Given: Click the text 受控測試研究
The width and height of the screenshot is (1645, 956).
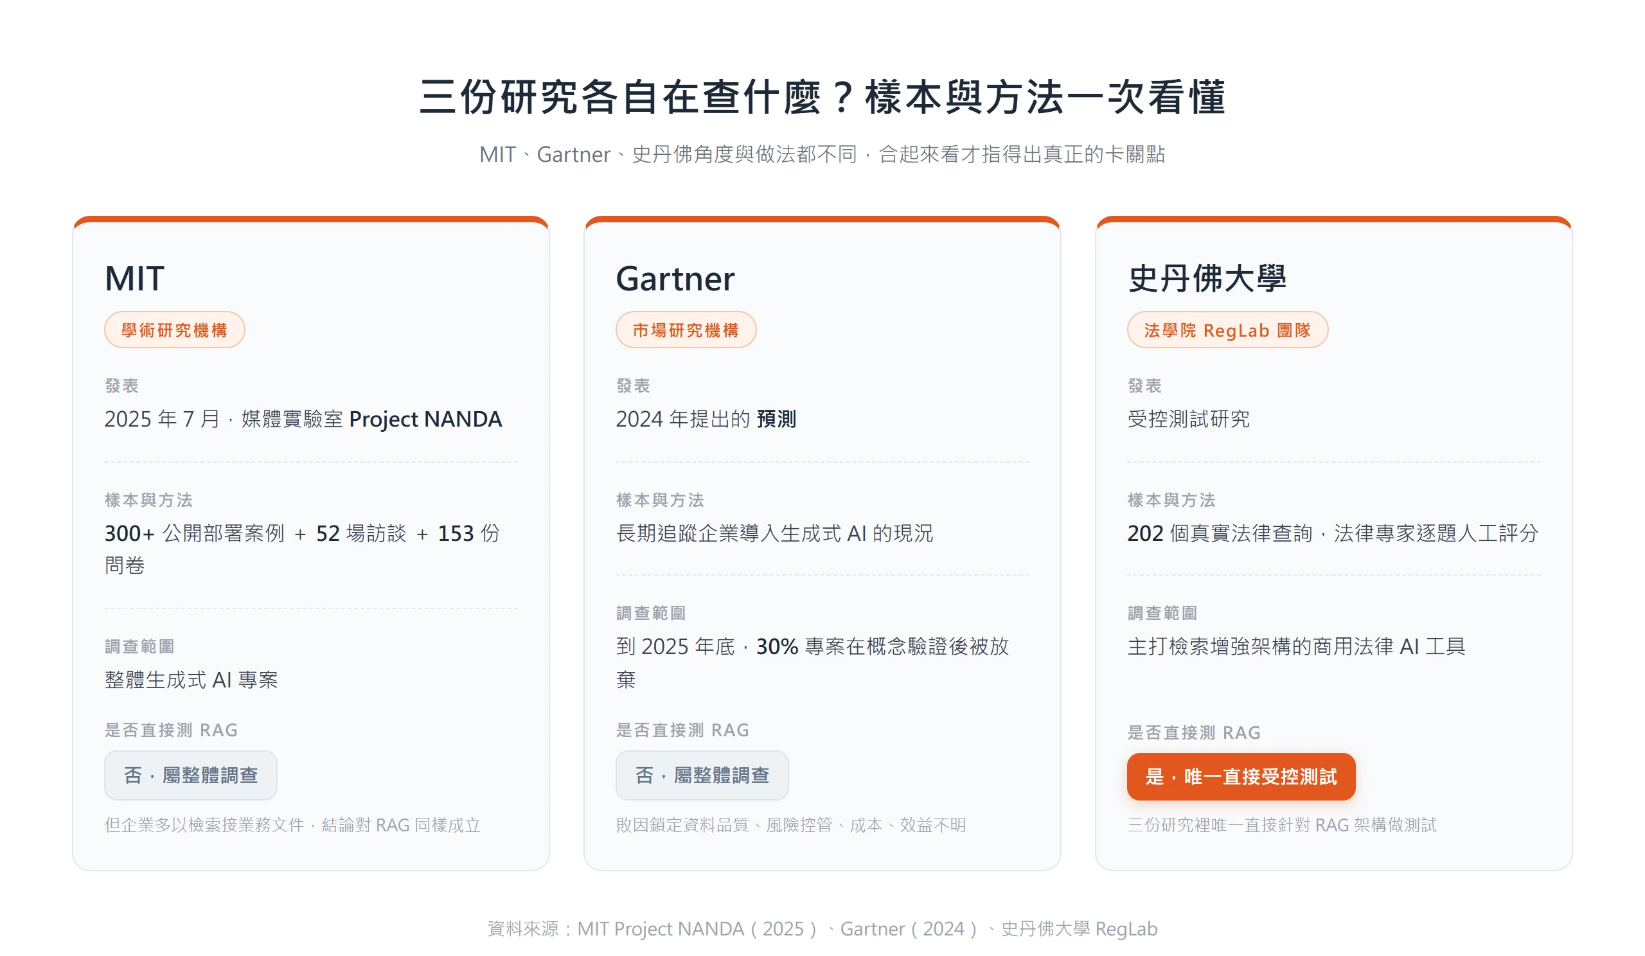Looking at the screenshot, I should pyautogui.click(x=1188, y=418).
